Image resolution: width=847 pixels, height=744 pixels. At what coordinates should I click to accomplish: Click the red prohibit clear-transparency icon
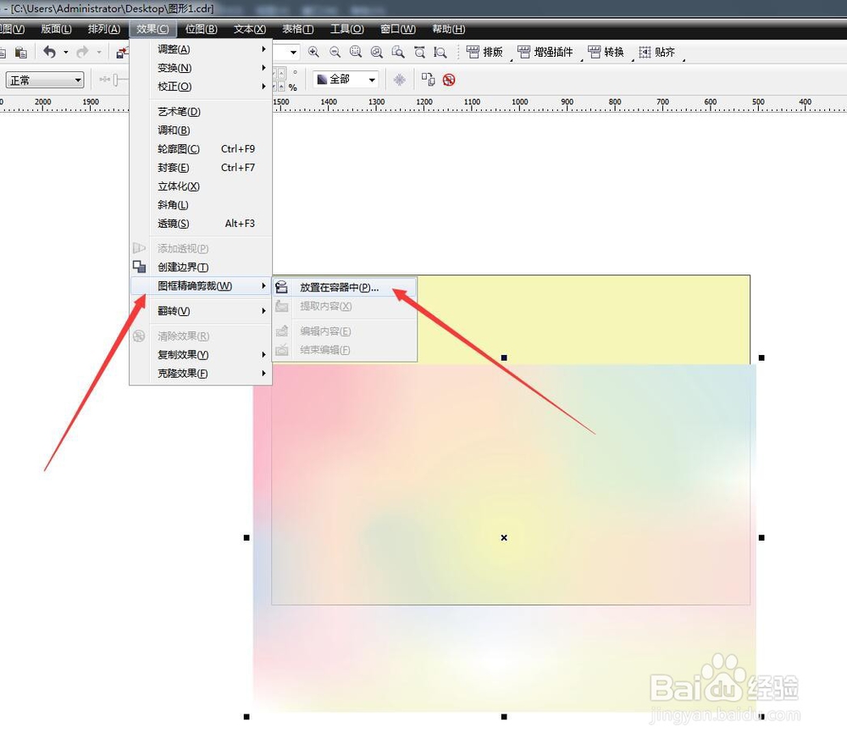[449, 79]
